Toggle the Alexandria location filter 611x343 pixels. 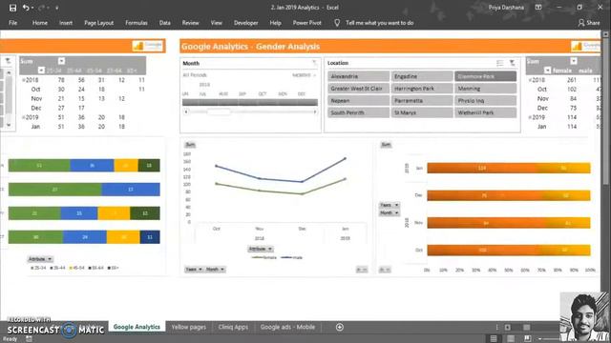[x=359, y=76]
